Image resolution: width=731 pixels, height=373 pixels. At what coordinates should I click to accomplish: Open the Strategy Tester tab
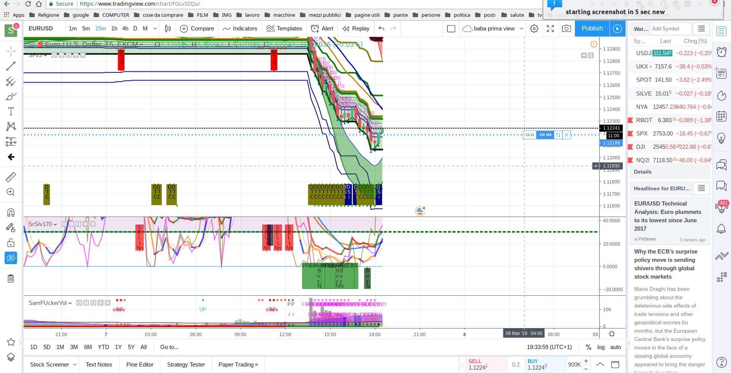pos(186,365)
